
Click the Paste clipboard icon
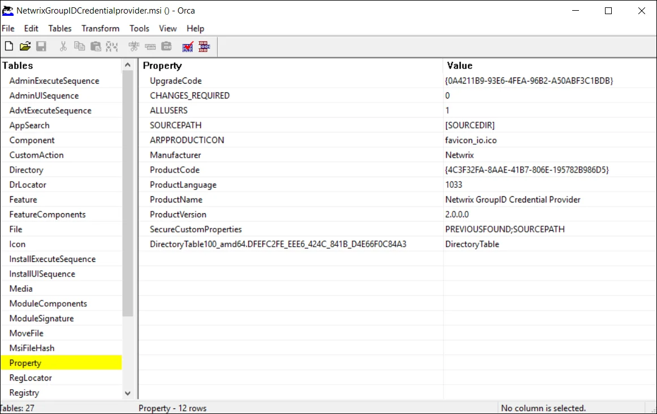tap(96, 46)
